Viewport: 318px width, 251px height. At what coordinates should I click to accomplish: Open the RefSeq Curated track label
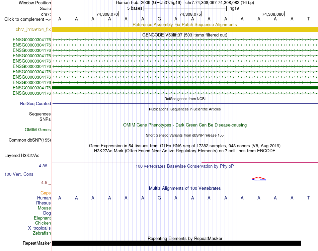coord(35,104)
